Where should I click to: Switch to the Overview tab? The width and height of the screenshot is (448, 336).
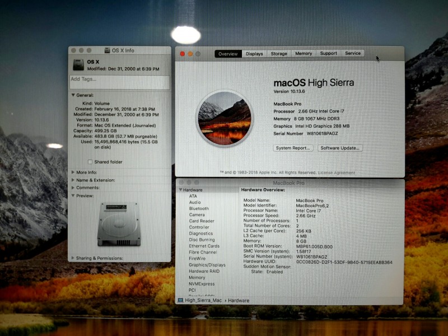[x=228, y=54]
